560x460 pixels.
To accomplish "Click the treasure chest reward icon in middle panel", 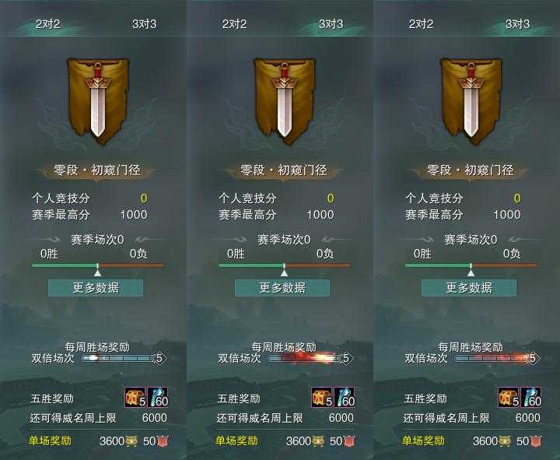I will (322, 397).
